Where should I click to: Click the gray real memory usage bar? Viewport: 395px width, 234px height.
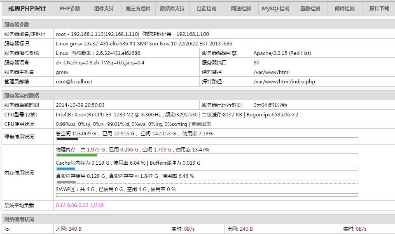click(66, 182)
